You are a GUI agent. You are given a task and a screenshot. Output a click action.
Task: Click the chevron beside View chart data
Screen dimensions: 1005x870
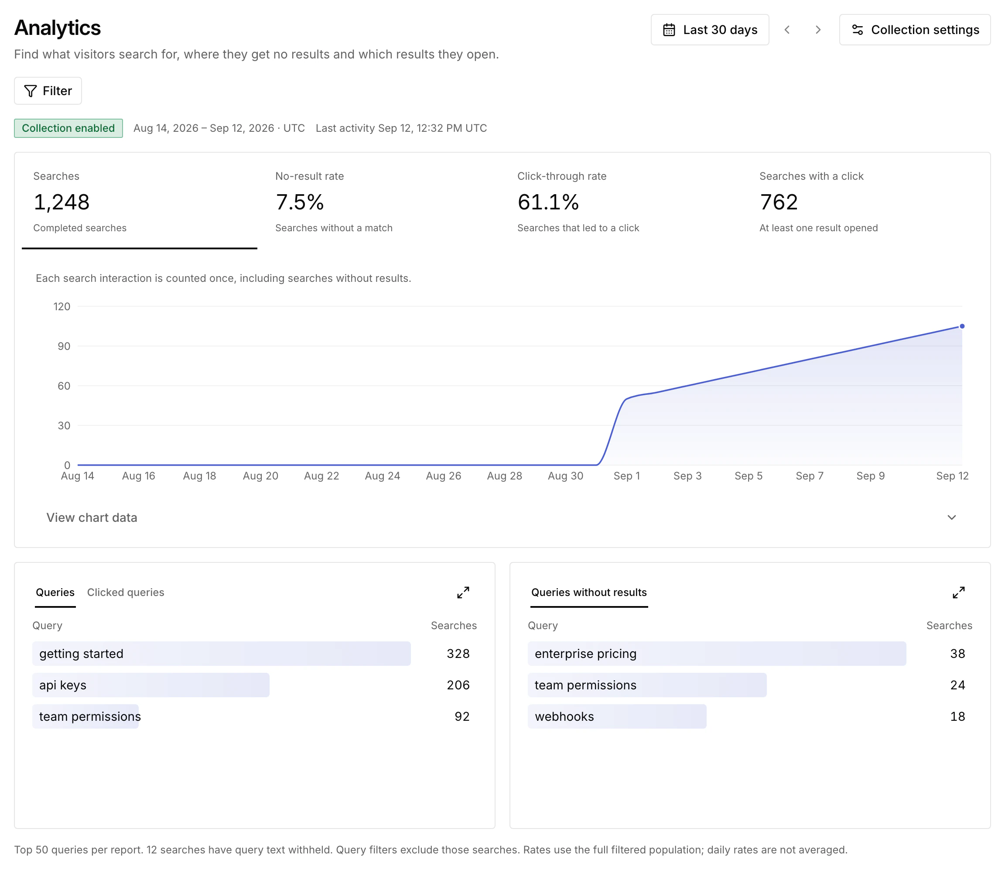click(x=952, y=517)
